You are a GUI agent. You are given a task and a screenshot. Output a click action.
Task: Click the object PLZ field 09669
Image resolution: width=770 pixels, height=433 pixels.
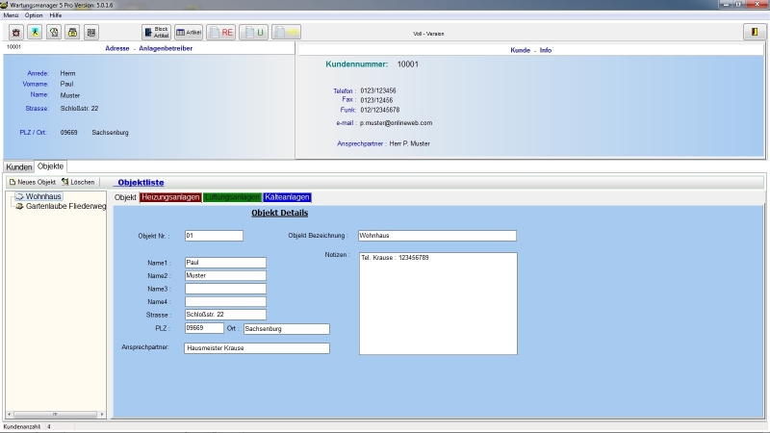(204, 328)
